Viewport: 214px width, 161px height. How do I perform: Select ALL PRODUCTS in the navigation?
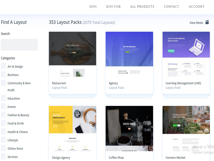click(142, 7)
